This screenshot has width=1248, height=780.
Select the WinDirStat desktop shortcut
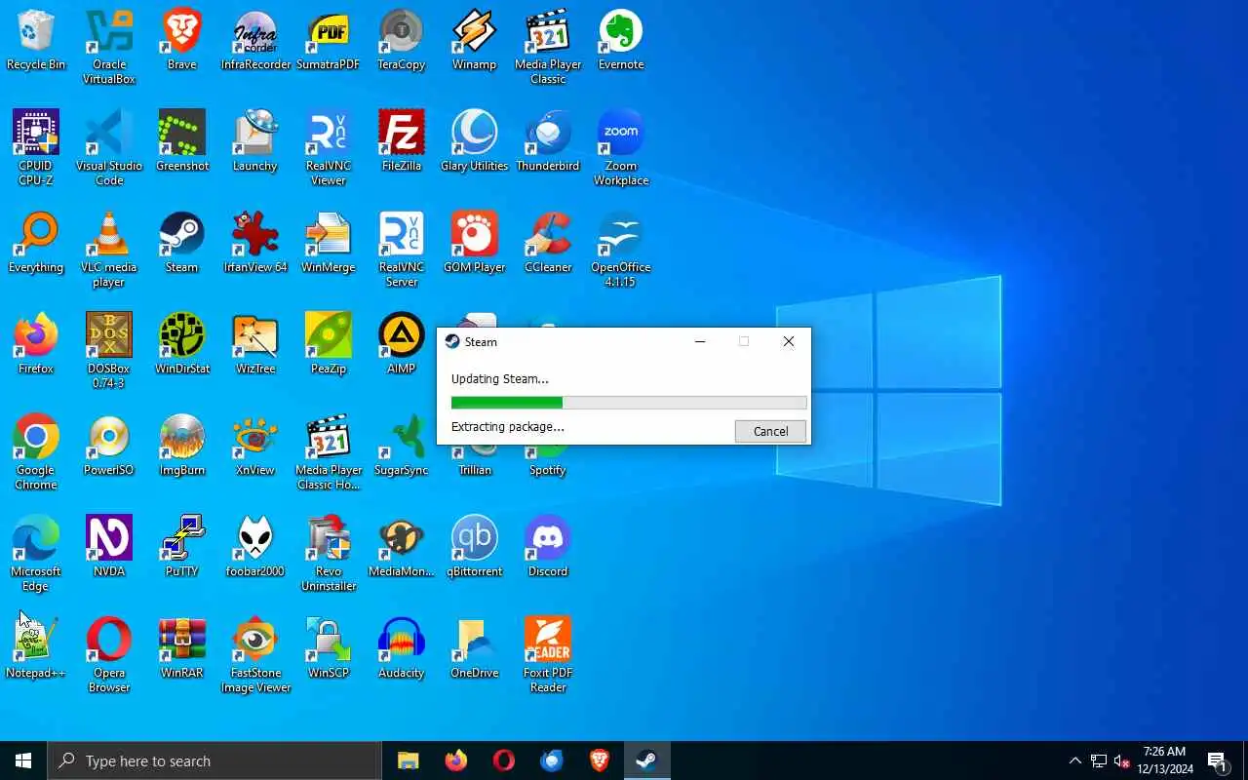click(x=182, y=344)
